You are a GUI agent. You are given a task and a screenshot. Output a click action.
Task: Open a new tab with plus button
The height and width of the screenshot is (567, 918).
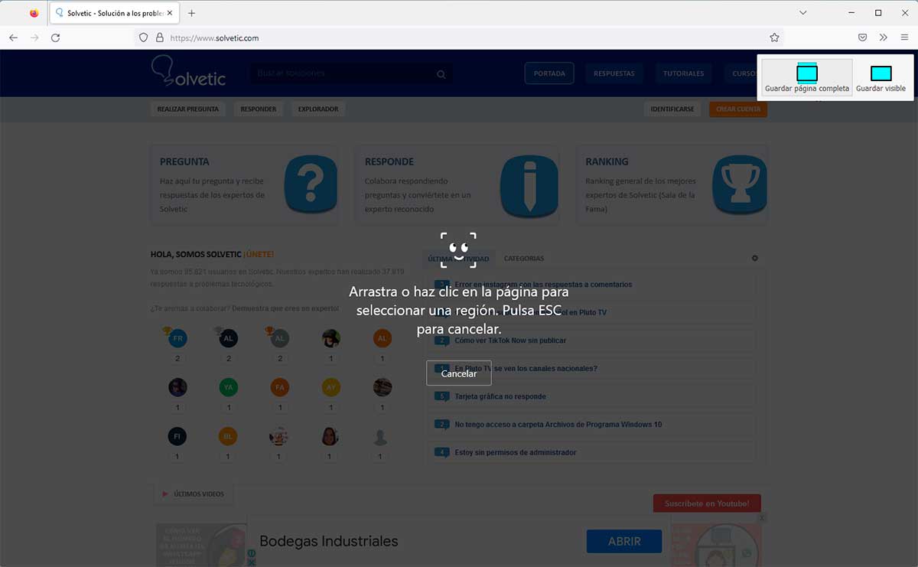(191, 13)
